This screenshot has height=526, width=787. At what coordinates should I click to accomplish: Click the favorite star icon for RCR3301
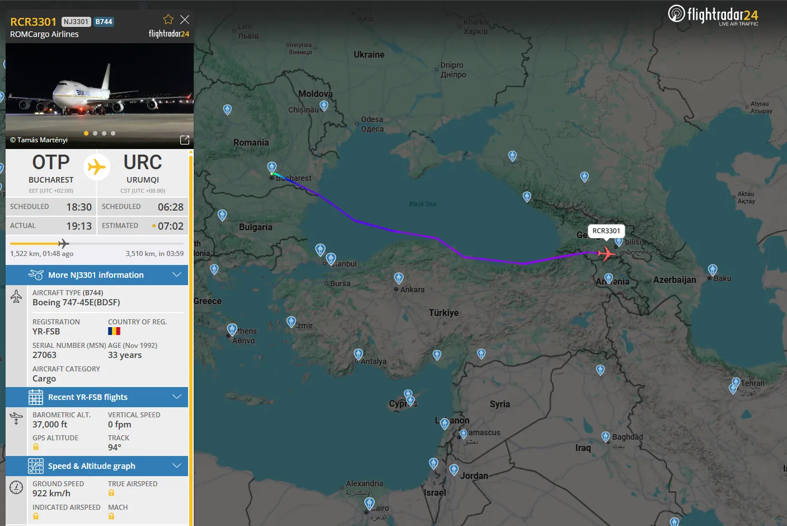click(x=168, y=20)
